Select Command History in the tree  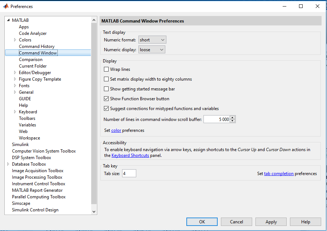point(37,46)
